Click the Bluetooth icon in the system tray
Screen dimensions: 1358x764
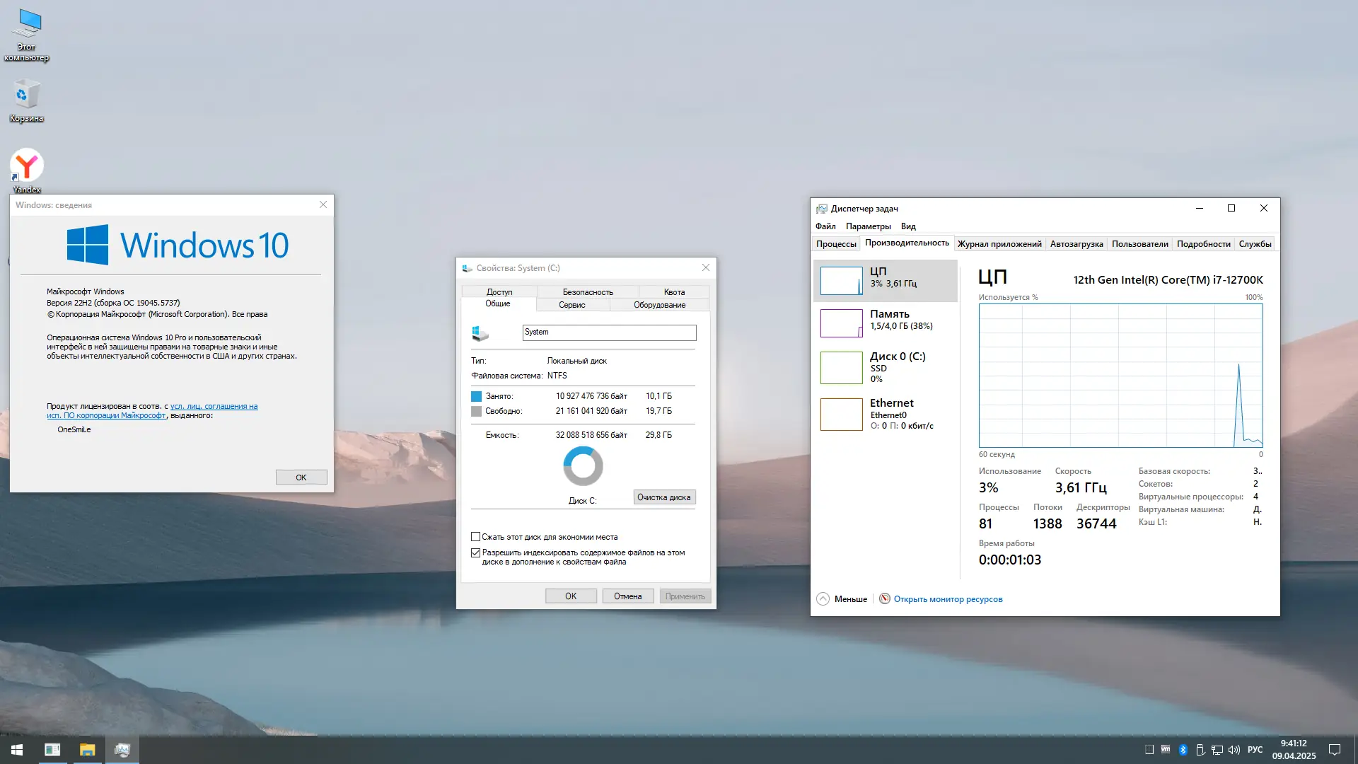1183,750
